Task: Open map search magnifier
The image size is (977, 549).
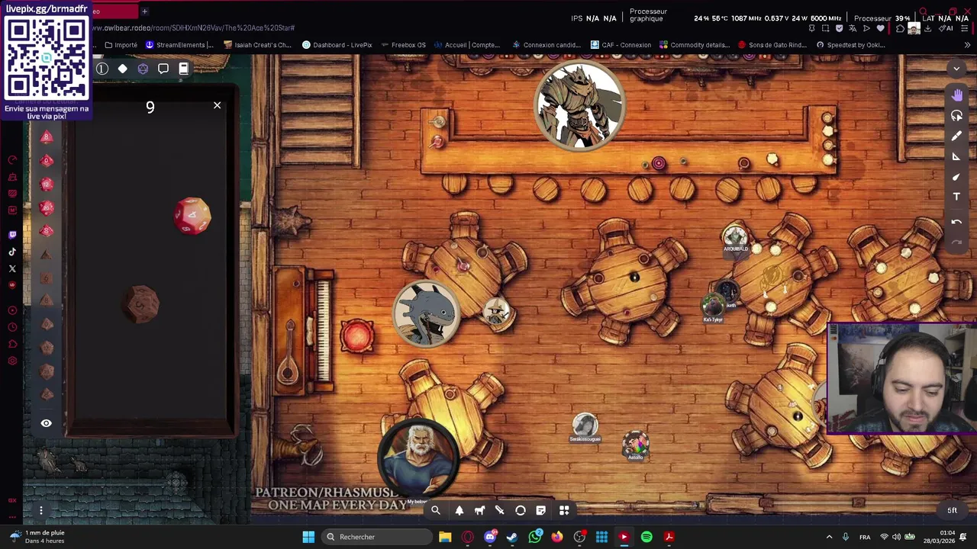Action: (436, 510)
